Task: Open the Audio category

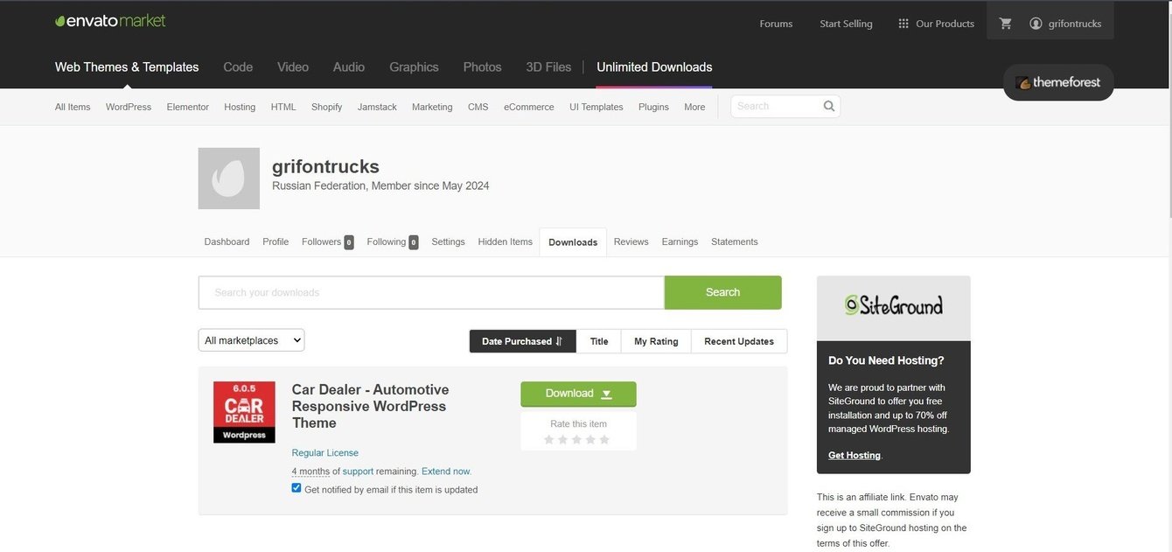Action: pyautogui.click(x=349, y=67)
